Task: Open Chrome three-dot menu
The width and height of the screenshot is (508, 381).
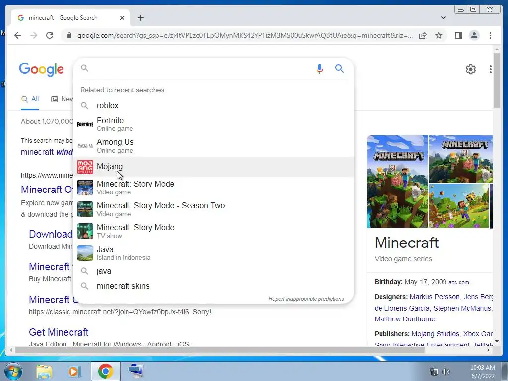Action: pyautogui.click(x=490, y=35)
